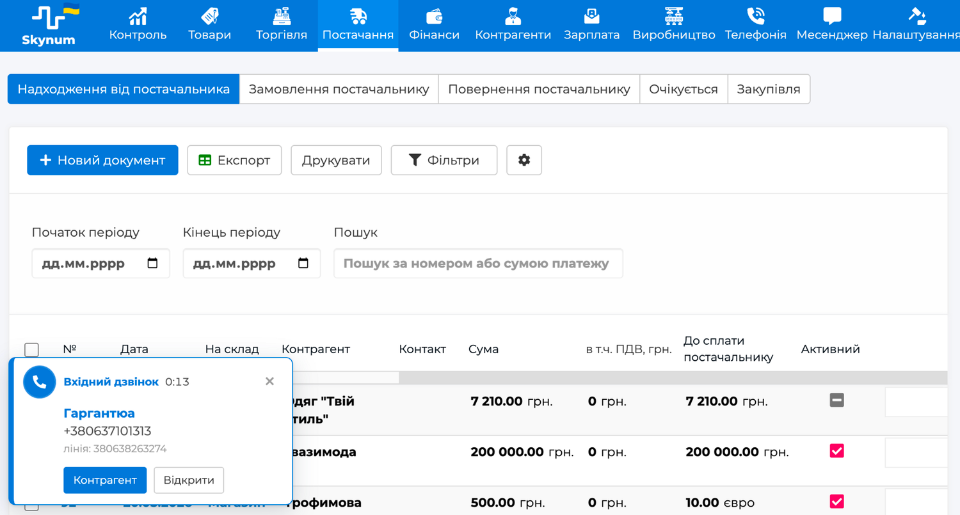This screenshot has width=960, height=515.
Task: Click the Друкувати button
Action: click(336, 160)
